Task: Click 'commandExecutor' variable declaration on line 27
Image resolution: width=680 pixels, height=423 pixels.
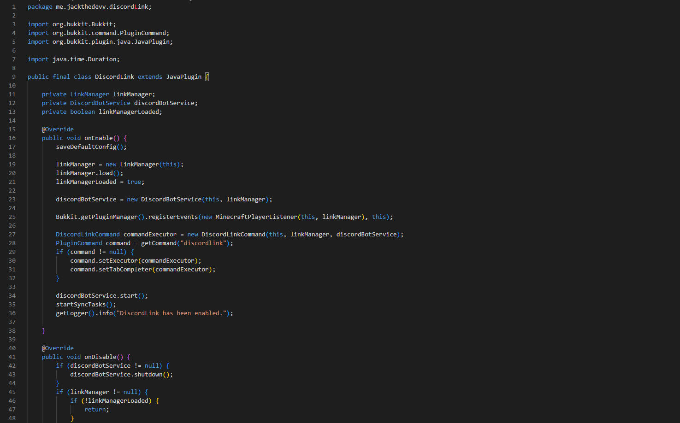Action: tap(150, 235)
